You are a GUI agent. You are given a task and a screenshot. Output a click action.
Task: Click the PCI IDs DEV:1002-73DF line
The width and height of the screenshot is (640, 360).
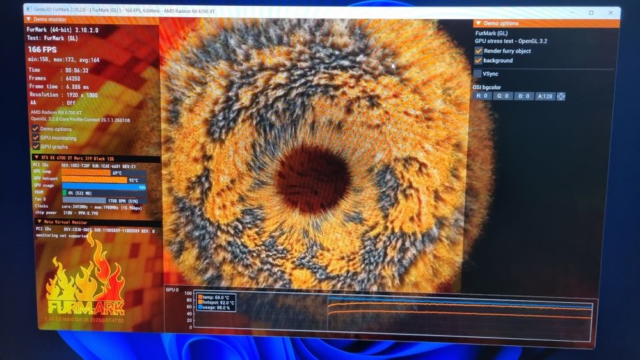pyautogui.click(x=84, y=166)
